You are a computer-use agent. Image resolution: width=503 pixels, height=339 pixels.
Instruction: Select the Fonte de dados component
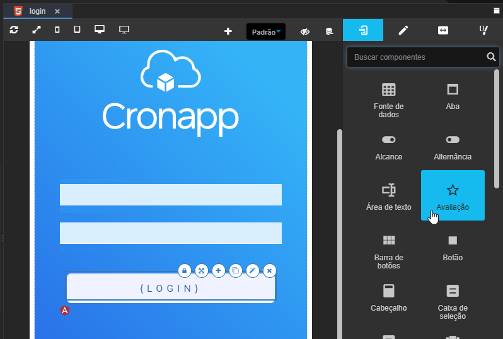click(x=388, y=101)
